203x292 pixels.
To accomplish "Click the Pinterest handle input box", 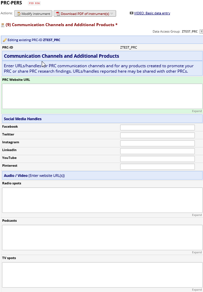I will coord(158,167).
